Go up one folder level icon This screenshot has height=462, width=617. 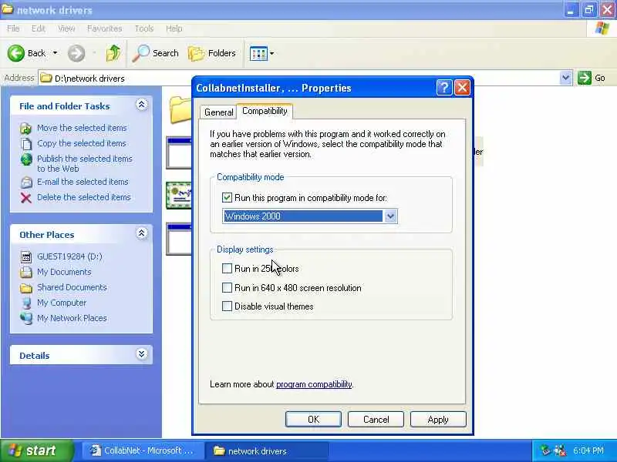[x=113, y=53]
